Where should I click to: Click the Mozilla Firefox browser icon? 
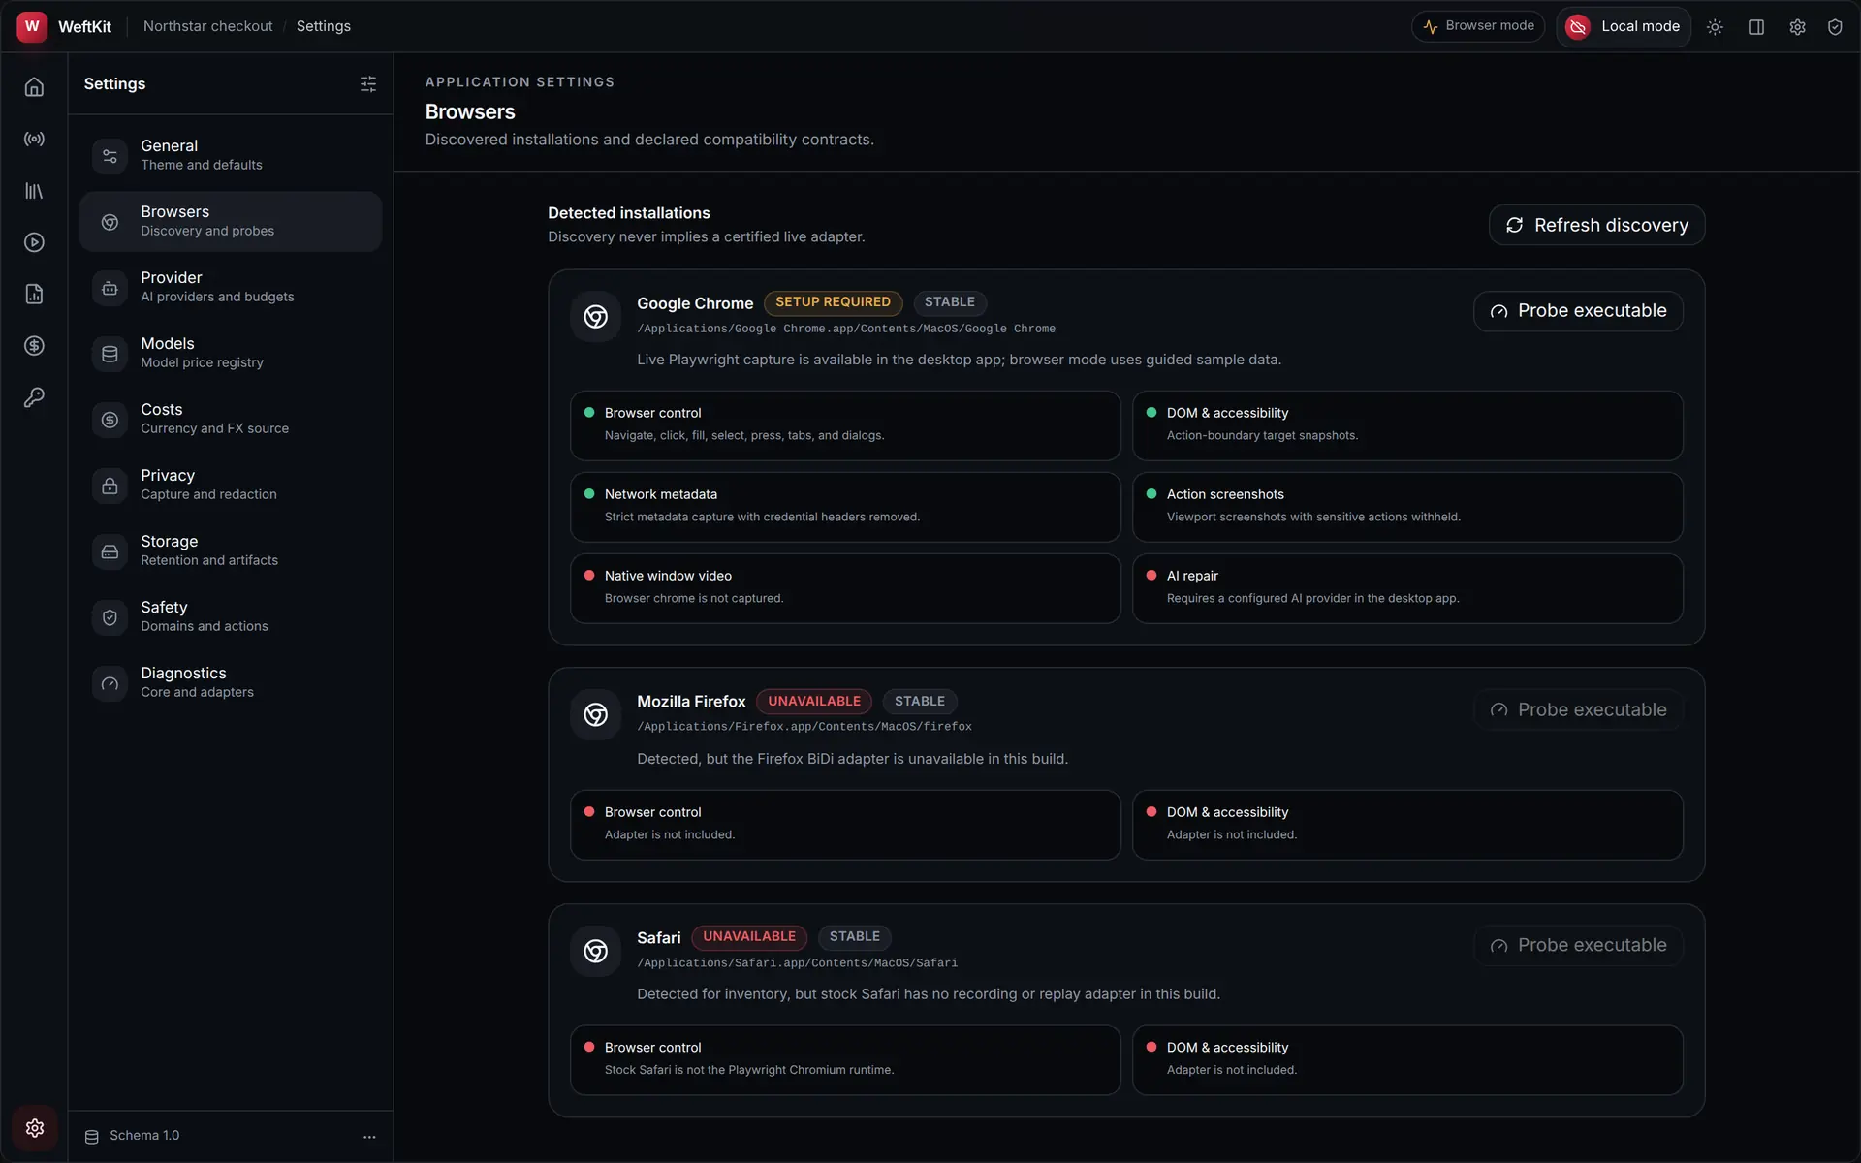(595, 714)
